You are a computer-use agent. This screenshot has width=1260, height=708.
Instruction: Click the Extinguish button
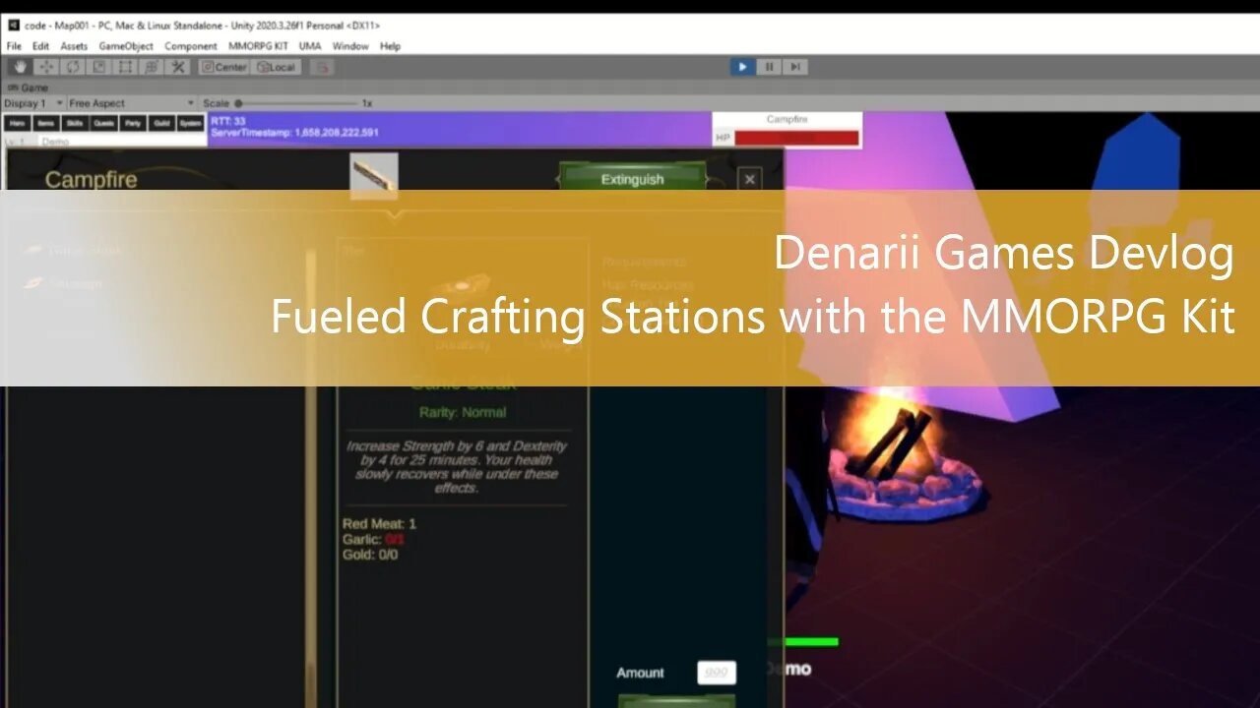[x=633, y=178]
